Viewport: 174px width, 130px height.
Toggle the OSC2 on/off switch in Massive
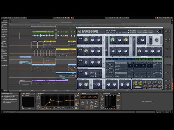78,46
